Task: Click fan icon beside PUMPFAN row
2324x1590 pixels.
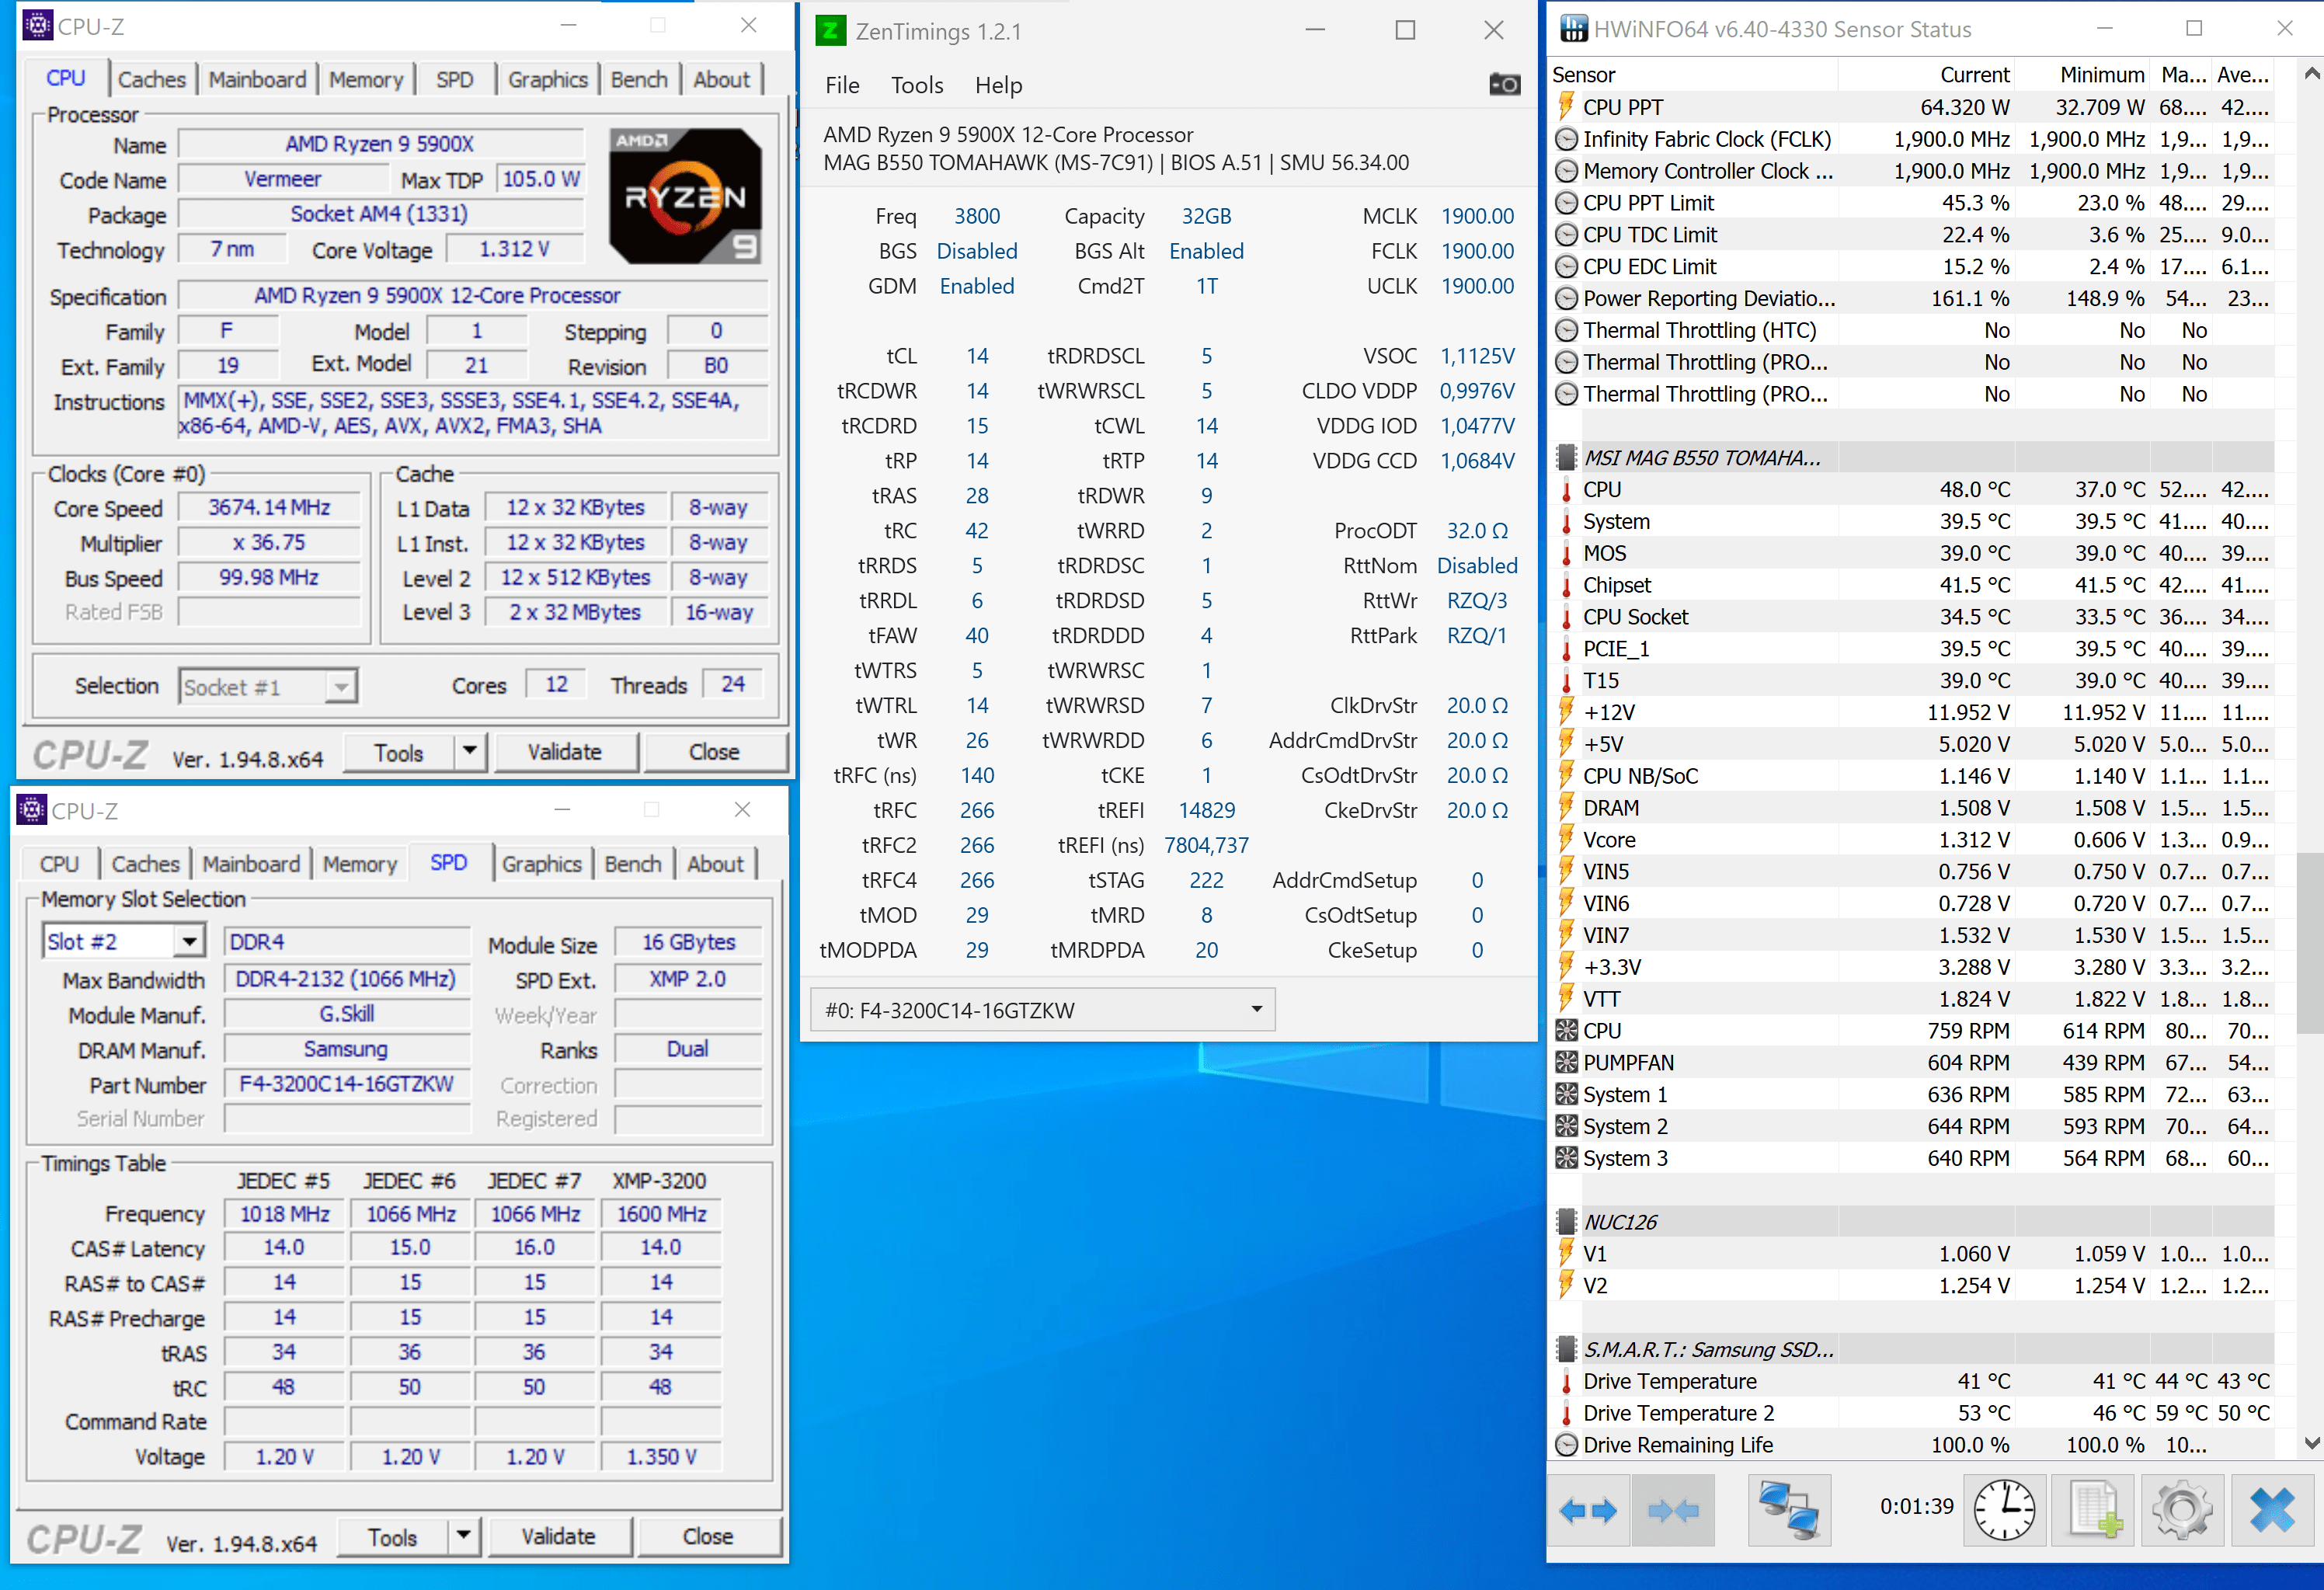Action: tap(1566, 1062)
